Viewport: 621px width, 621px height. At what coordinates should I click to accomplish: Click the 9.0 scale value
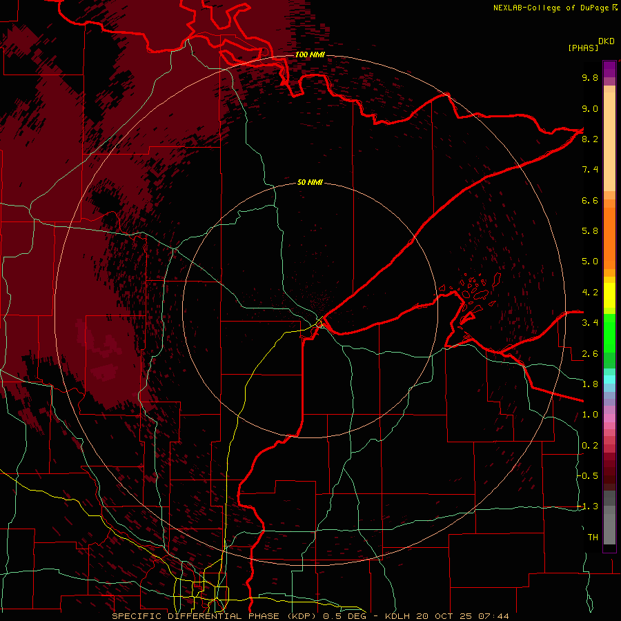tap(590, 108)
